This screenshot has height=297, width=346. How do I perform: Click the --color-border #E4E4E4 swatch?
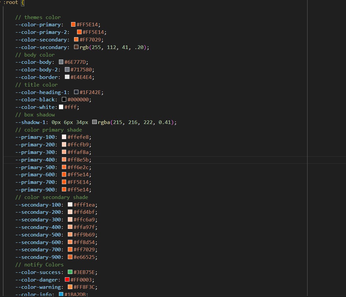tap(67, 77)
